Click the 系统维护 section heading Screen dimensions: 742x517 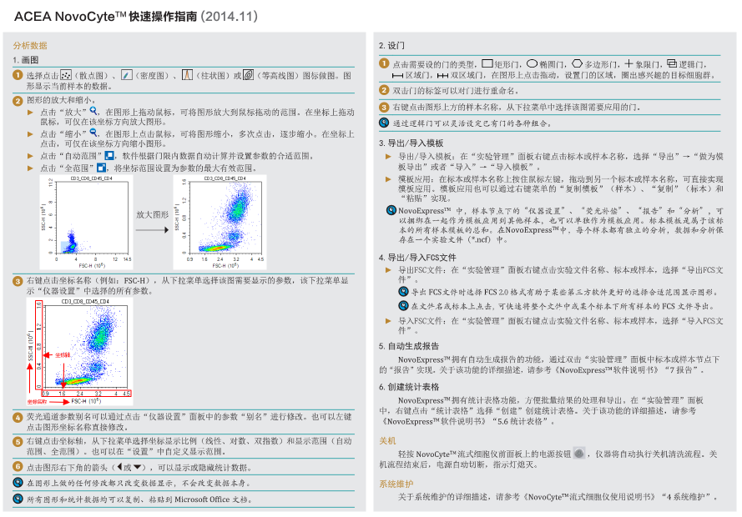click(396, 484)
